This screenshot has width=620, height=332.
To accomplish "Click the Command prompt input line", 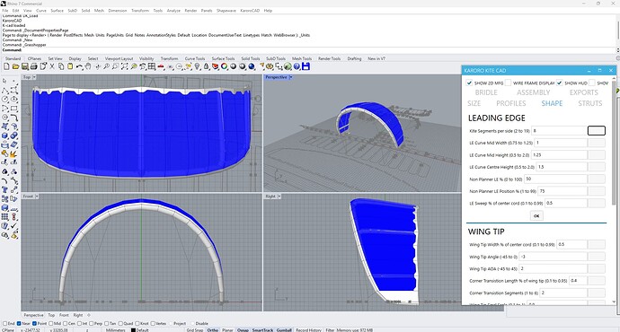I will point(308,50).
